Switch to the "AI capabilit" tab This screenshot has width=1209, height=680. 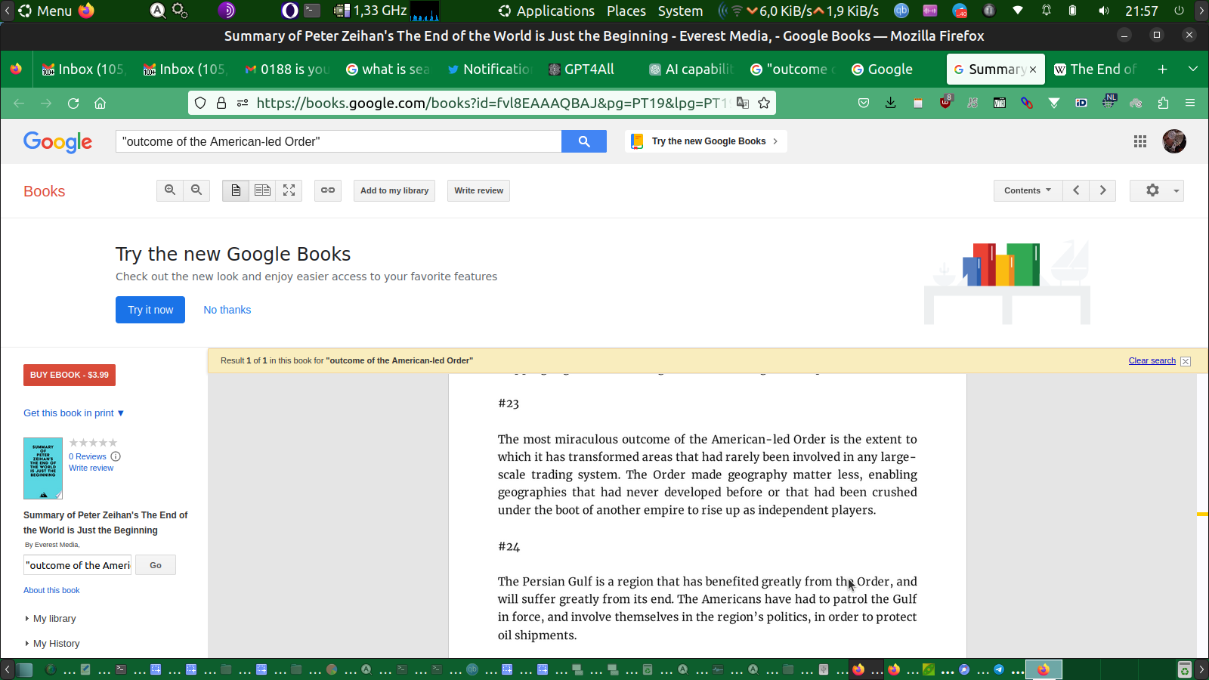pos(691,70)
